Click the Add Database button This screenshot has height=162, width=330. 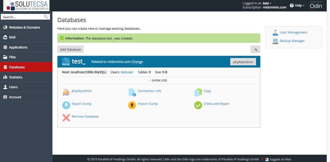pos(70,49)
